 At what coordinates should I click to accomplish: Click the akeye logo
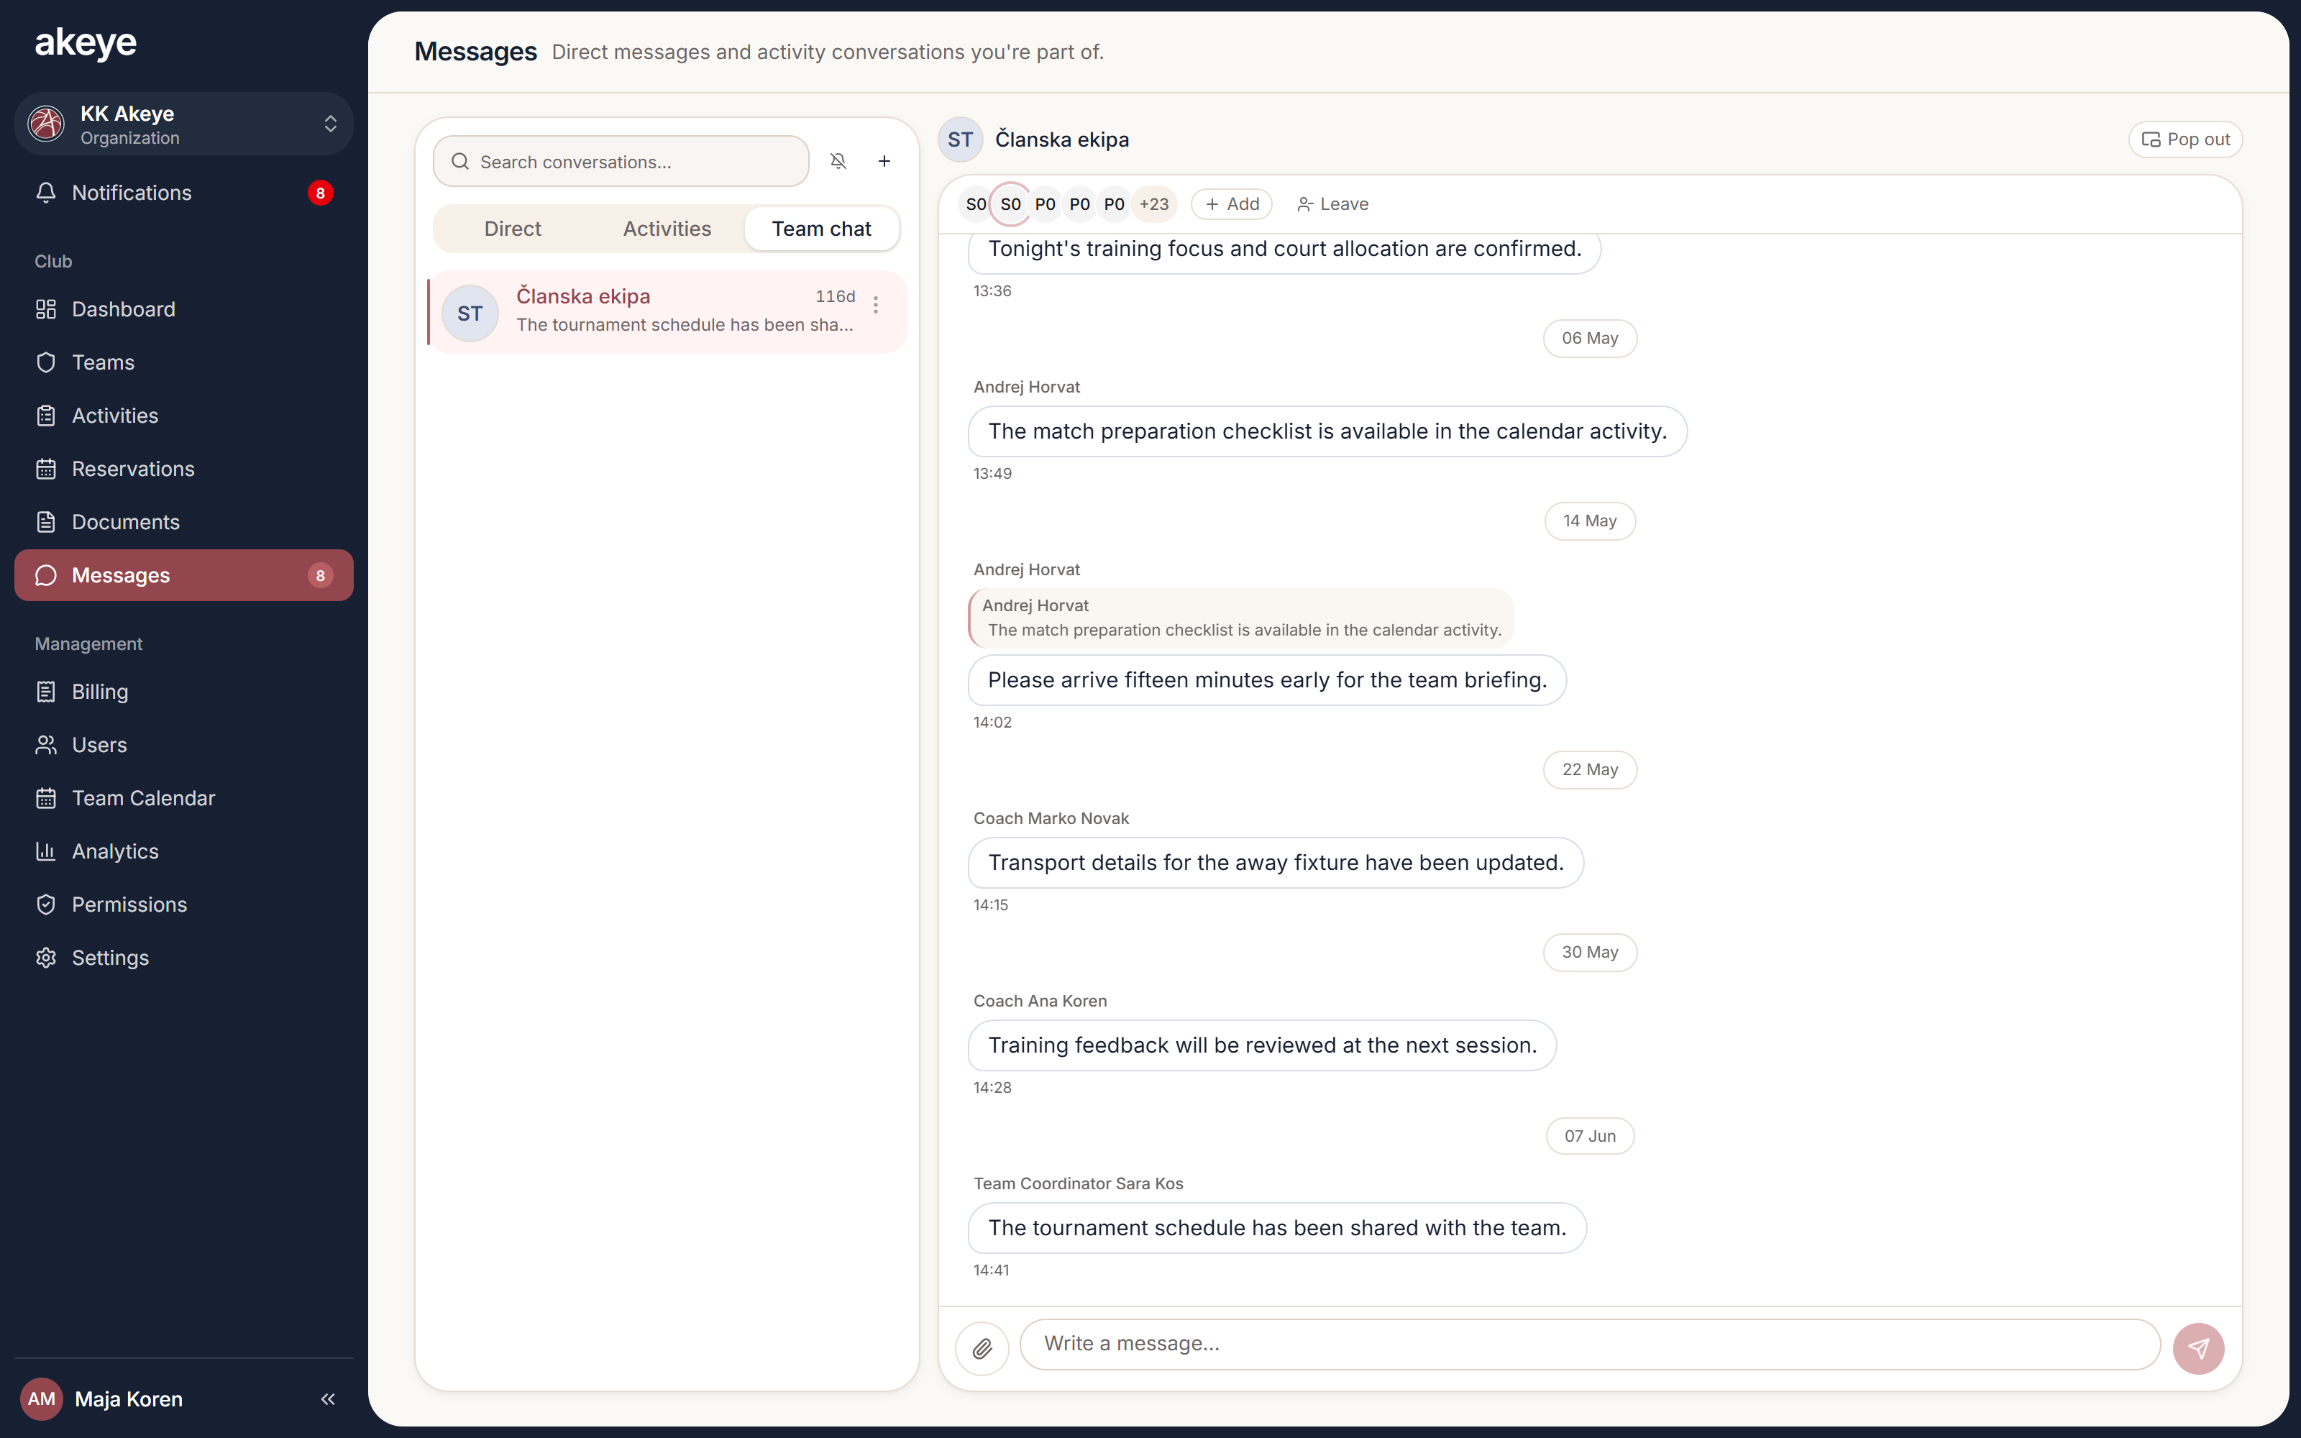point(86,43)
